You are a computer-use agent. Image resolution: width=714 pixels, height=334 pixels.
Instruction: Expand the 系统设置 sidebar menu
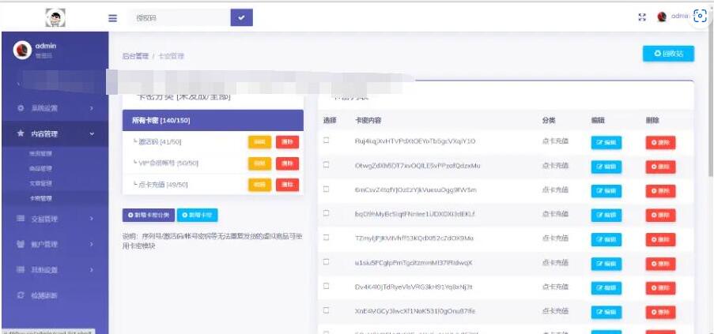55,108
